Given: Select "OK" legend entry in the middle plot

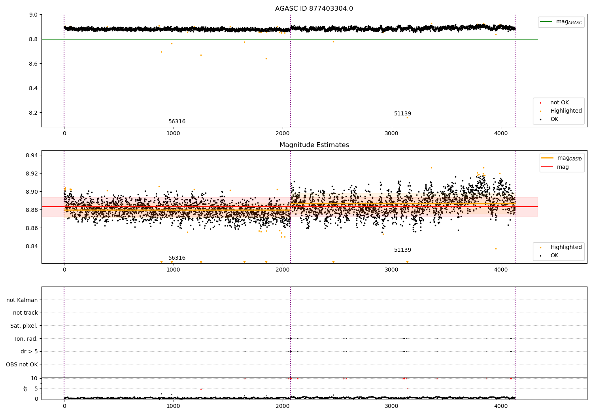Looking at the screenshot, I should pos(554,256).
